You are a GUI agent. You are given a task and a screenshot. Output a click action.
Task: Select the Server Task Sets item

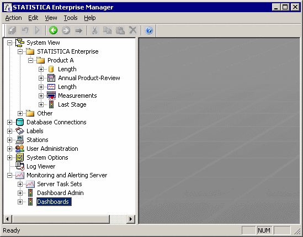(x=59, y=184)
